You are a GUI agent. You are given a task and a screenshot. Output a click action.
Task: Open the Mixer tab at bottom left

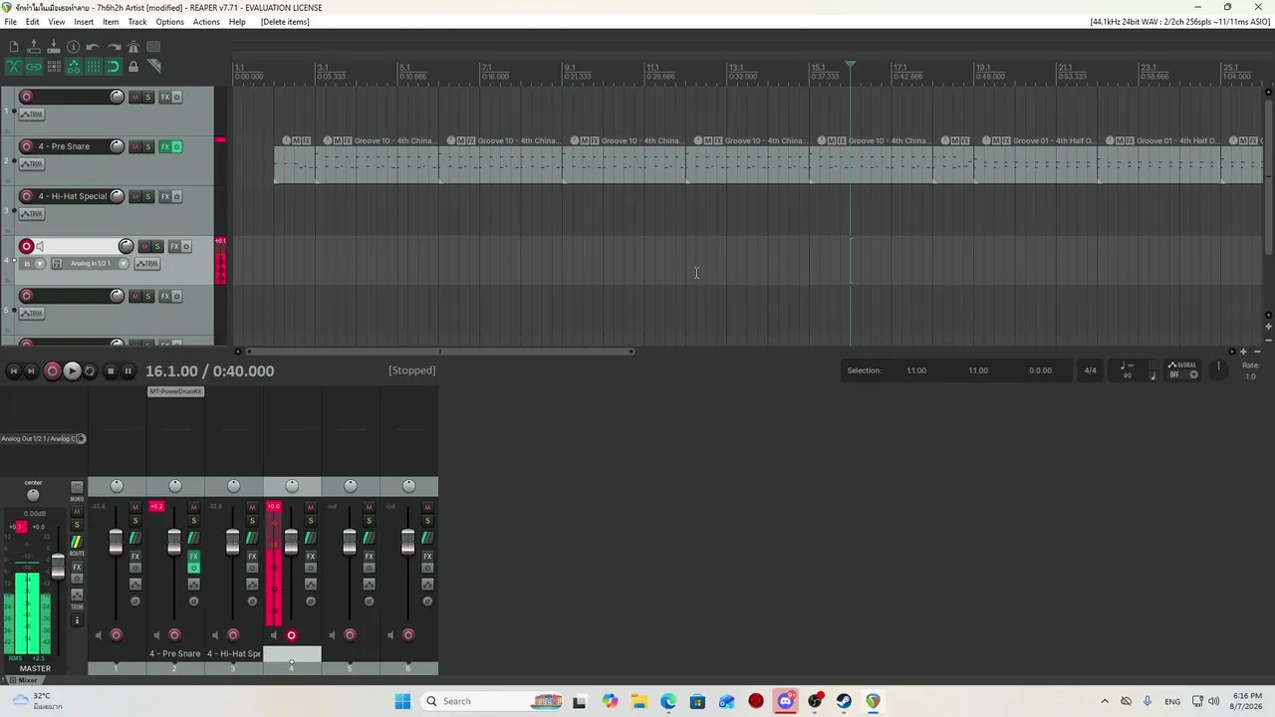pos(23,680)
